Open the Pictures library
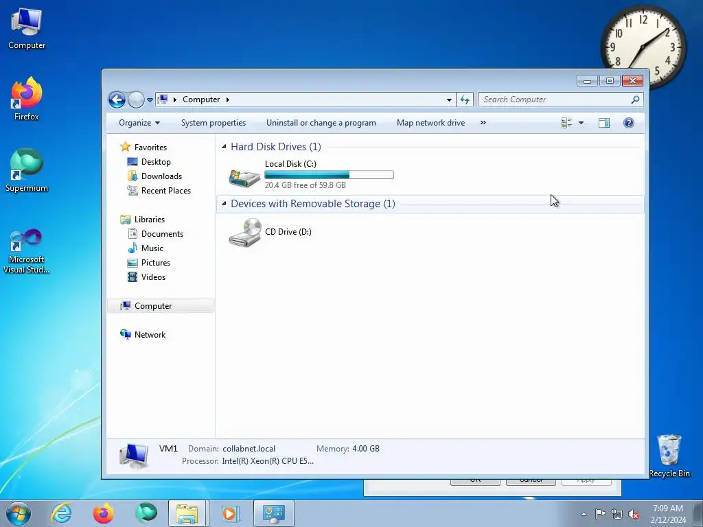 pyautogui.click(x=156, y=263)
